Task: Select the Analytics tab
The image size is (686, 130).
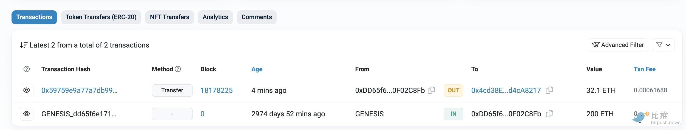Action: pyautogui.click(x=215, y=17)
